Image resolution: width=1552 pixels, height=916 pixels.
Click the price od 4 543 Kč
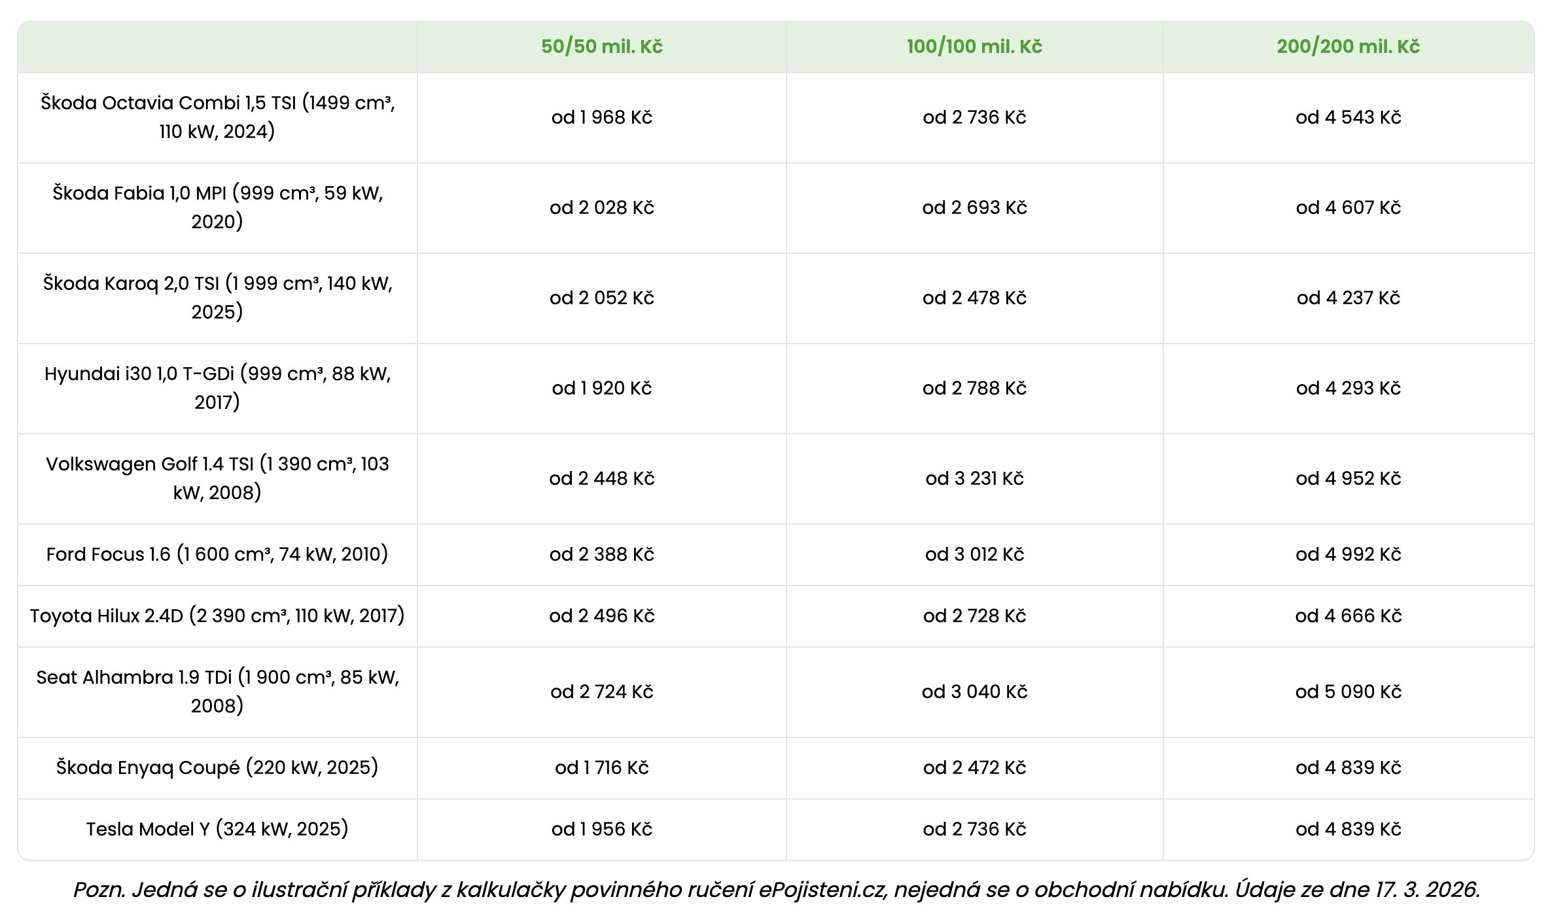[x=1349, y=117]
